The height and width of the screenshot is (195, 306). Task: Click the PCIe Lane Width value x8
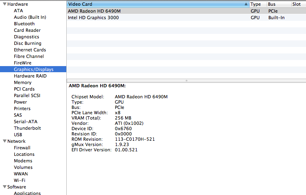click(x=118, y=113)
